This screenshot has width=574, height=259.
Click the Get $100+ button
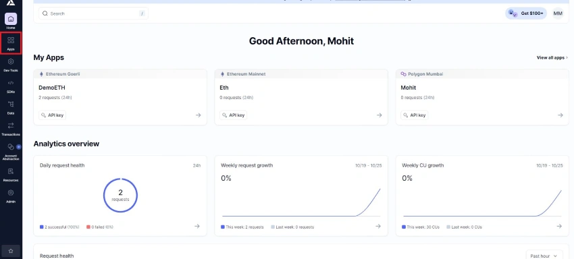coord(526,13)
